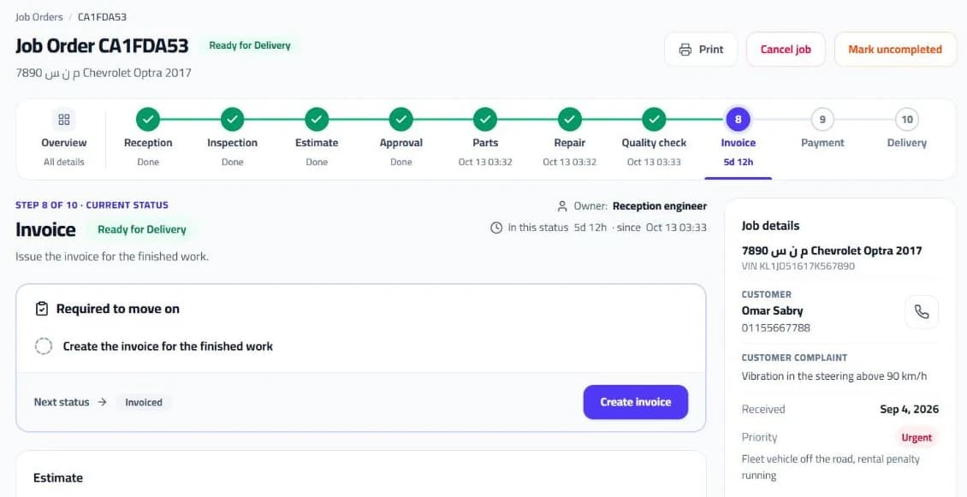Open the Payment step label

tap(822, 143)
